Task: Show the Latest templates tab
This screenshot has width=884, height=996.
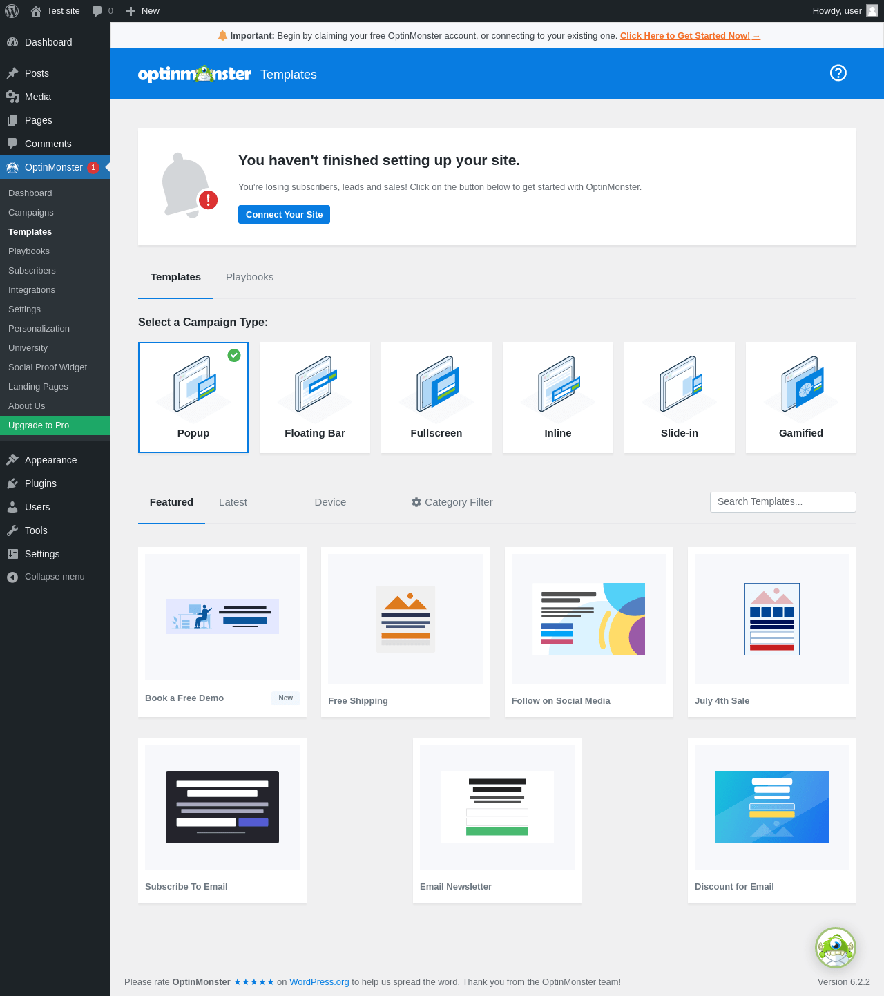Action: 233,502
